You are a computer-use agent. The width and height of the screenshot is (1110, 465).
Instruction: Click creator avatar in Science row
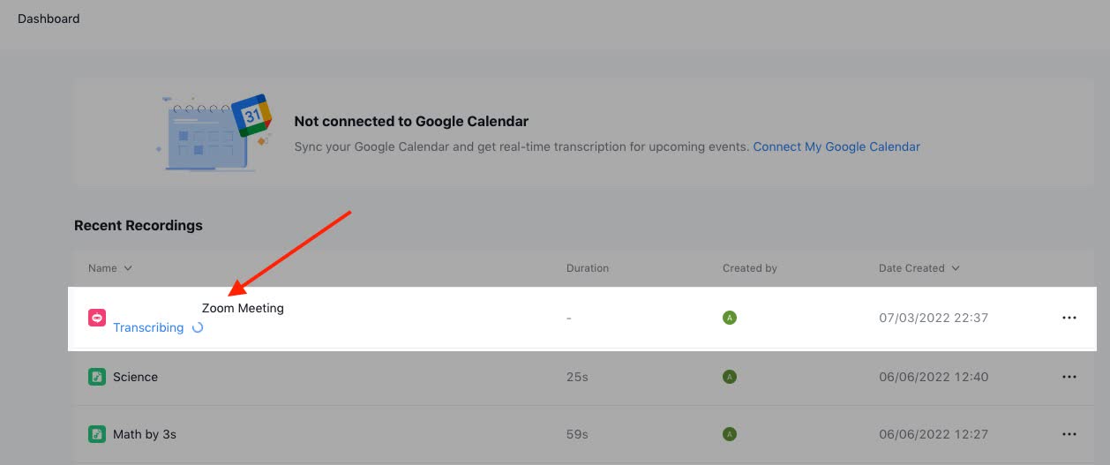(730, 377)
